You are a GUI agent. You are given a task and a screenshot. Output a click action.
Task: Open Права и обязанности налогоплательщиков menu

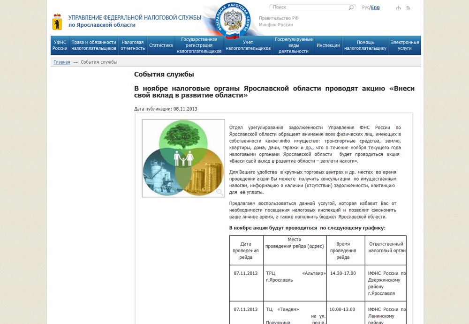pos(94,45)
